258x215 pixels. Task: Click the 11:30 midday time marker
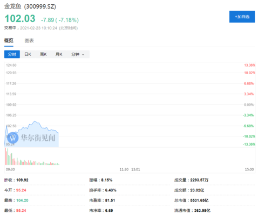tap(124, 169)
